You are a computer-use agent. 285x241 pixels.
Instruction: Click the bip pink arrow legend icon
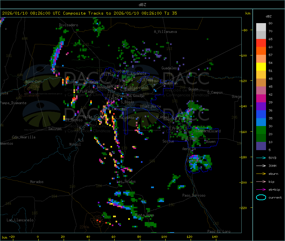261,181
